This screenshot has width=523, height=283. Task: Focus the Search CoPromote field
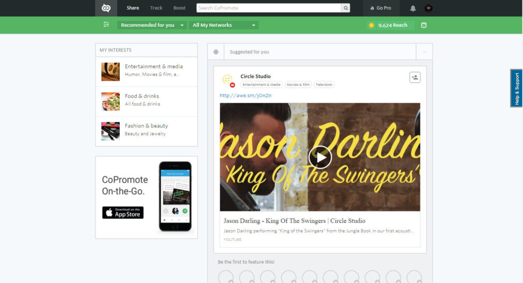(269, 8)
